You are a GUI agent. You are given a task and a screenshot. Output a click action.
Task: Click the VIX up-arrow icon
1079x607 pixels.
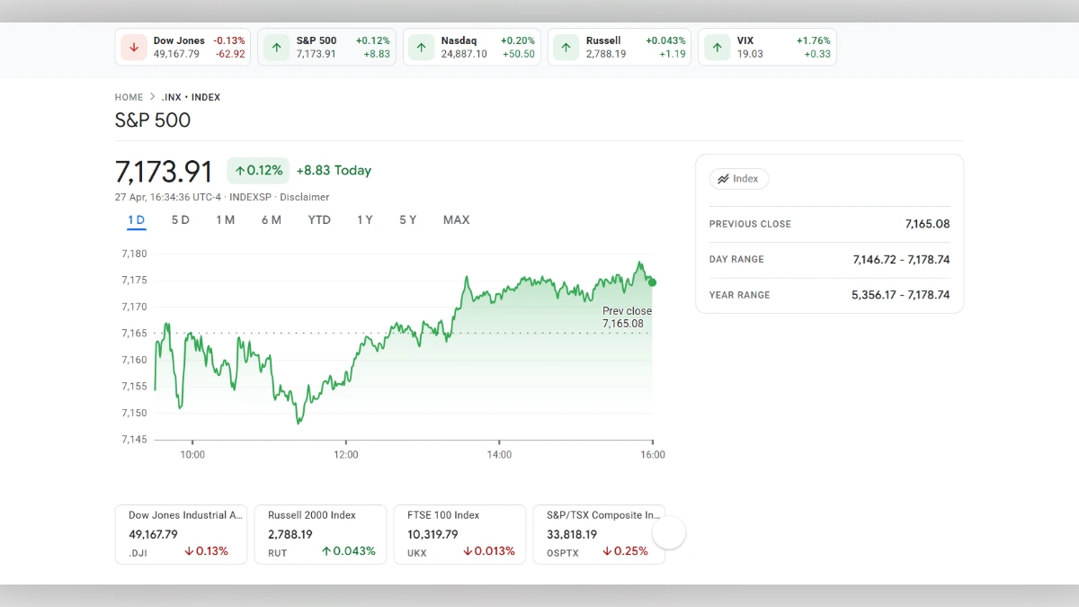point(717,47)
